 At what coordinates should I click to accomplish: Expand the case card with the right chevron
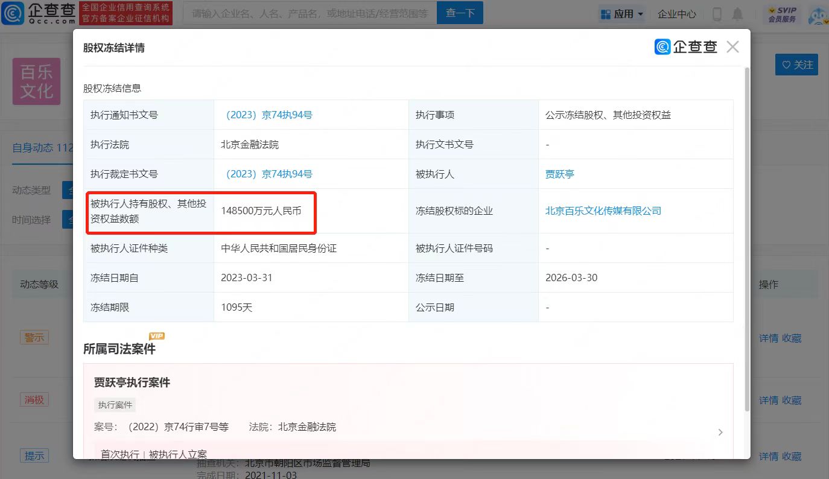click(x=720, y=433)
